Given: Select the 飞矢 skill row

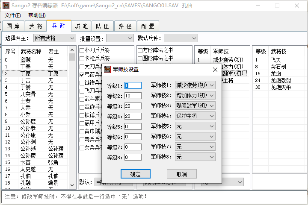Looking at the screenshot, I should pos(279,60).
